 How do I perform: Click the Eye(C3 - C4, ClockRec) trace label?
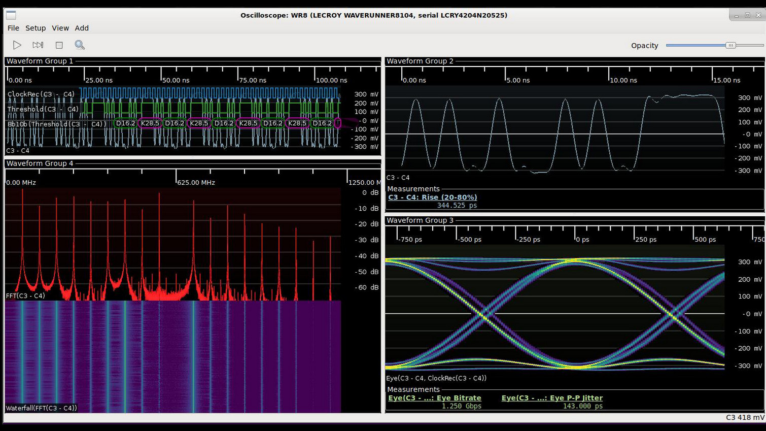pos(436,378)
